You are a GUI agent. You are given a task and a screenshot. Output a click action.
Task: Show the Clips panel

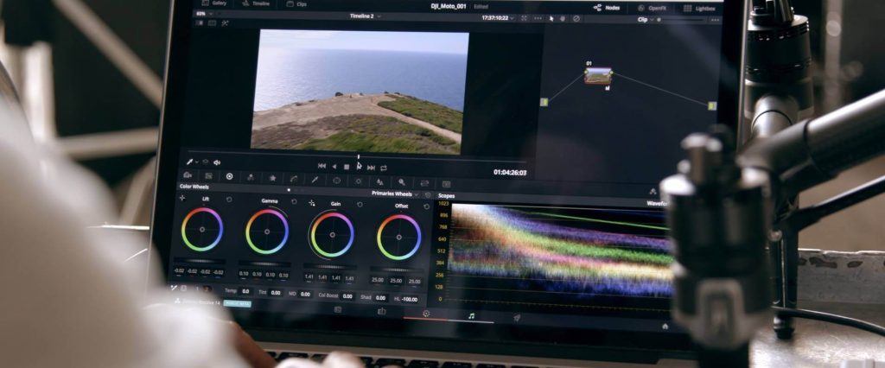(x=297, y=3)
